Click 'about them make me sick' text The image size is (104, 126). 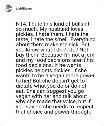[48, 45]
